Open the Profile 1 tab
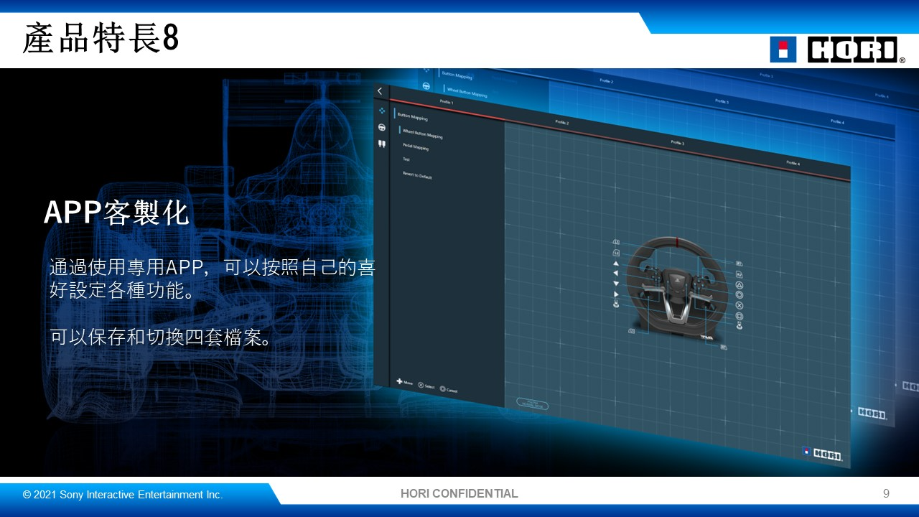 click(x=447, y=102)
